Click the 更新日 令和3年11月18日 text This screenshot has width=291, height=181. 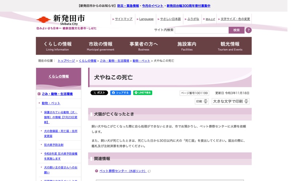[x=232, y=93]
